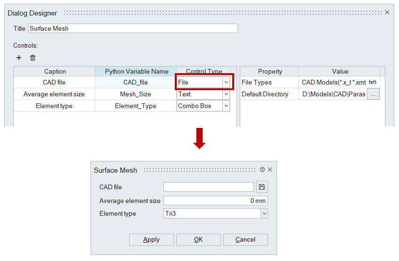The width and height of the screenshot is (399, 261).
Task: Close the Dialog Designer window
Action: point(387,12)
